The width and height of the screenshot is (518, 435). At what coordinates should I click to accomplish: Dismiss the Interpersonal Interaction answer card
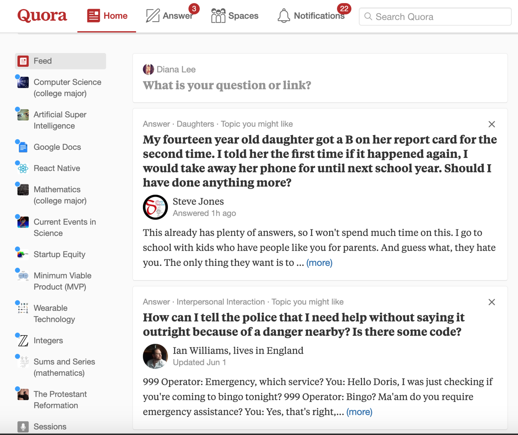[492, 302]
